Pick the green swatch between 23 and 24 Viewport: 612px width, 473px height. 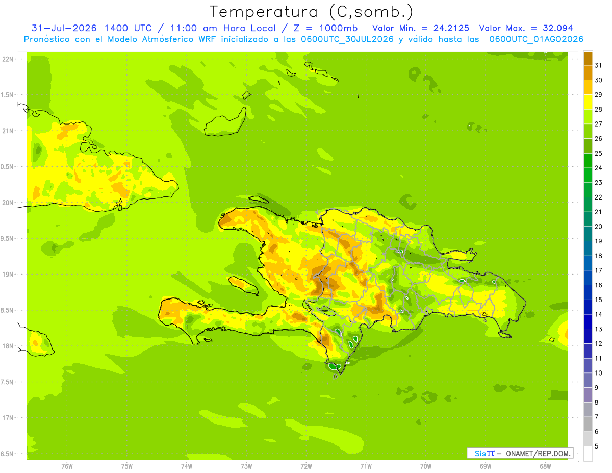point(588,176)
